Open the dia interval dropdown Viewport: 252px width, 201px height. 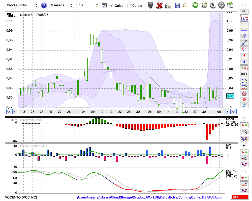[x=88, y=5]
